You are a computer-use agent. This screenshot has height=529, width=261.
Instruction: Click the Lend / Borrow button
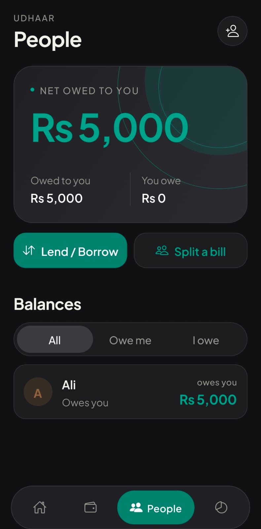pos(70,251)
